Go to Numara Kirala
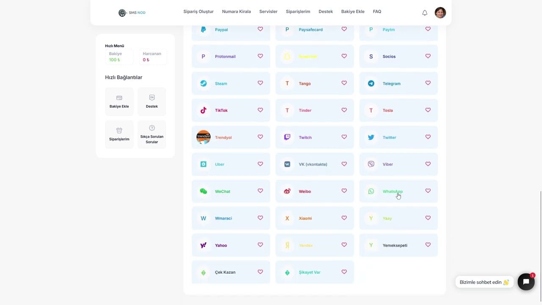The width and height of the screenshot is (542, 305). (x=236, y=11)
